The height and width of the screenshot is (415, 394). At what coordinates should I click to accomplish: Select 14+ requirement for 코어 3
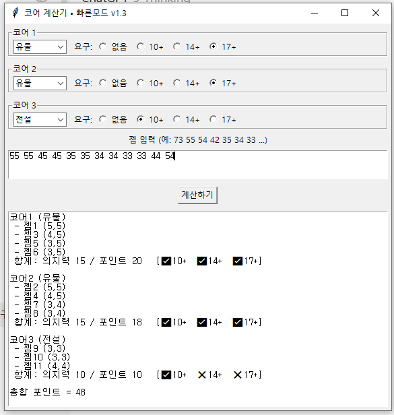(x=187, y=120)
